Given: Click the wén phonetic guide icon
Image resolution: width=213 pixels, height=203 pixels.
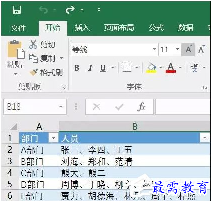Looking at the screenshot, I should 194,68.
